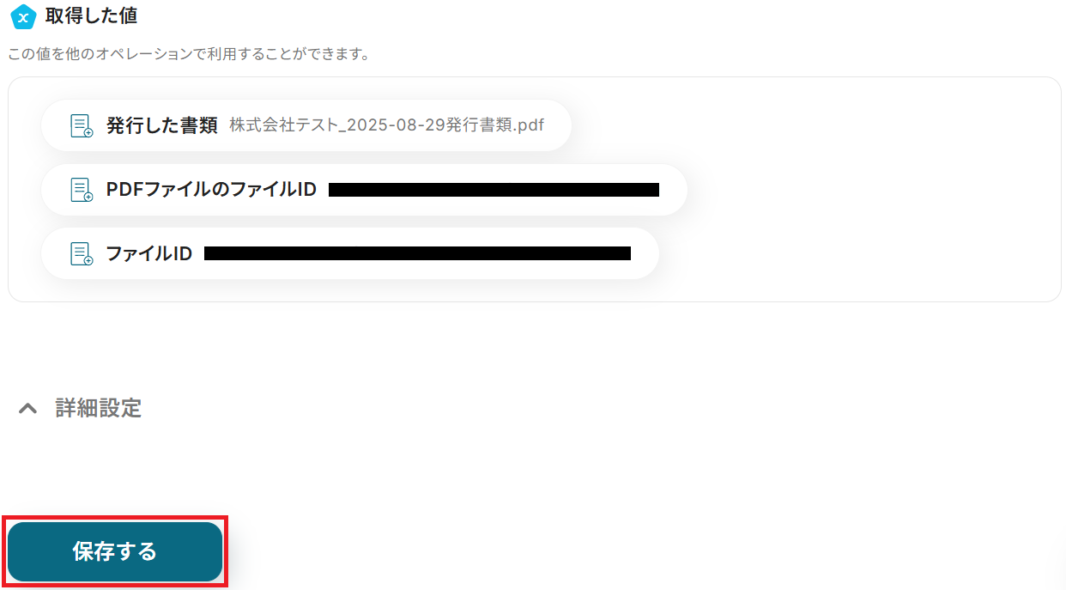This screenshot has width=1066, height=590.
Task: Click document icon in the bottom ファイルID row
Action: [82, 253]
